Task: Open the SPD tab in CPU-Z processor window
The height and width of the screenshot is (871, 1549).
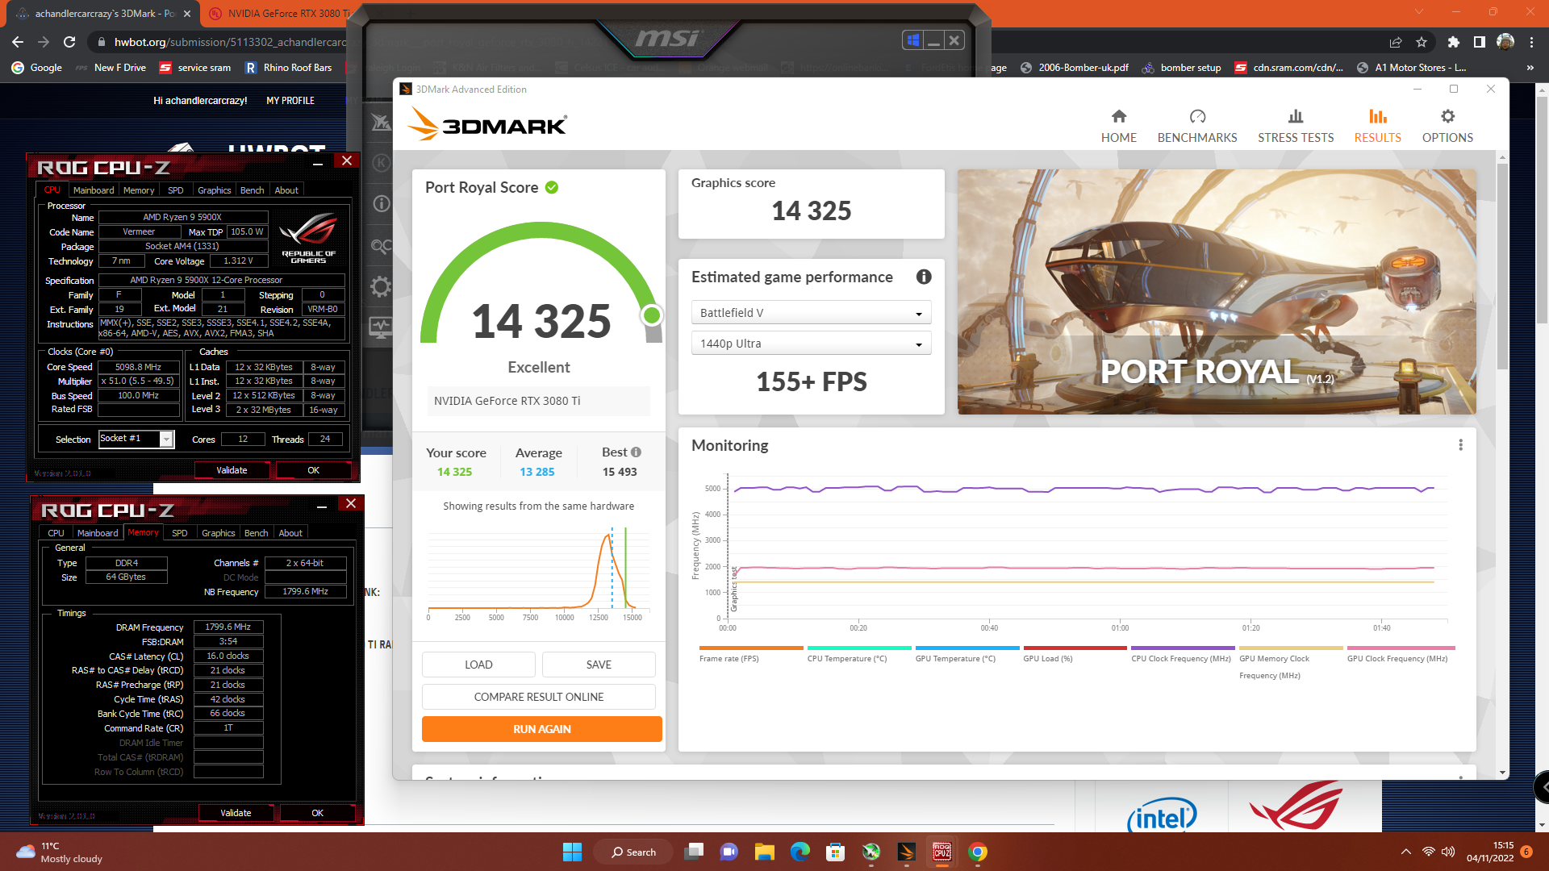Action: [175, 190]
